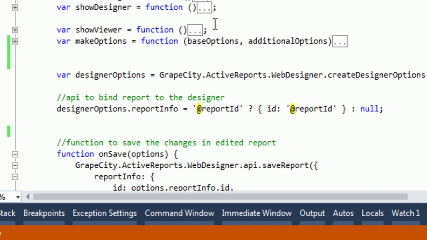Expand the makeOptions function outline

click(15, 41)
